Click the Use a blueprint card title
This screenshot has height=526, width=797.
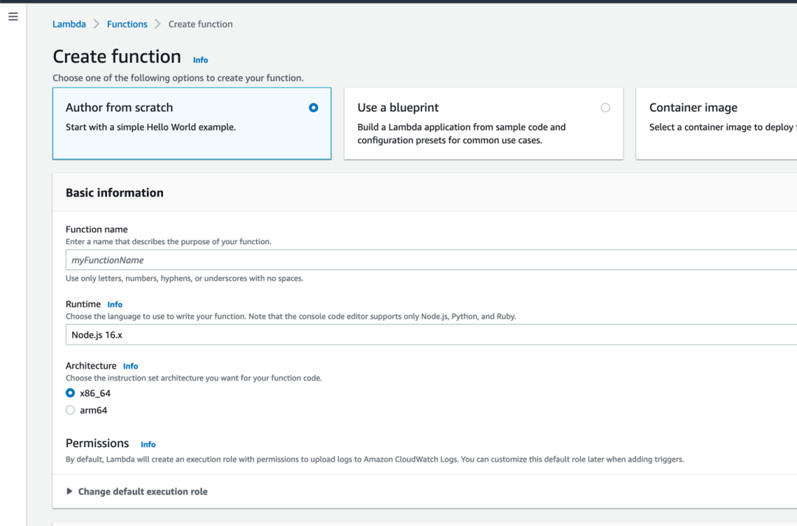398,108
